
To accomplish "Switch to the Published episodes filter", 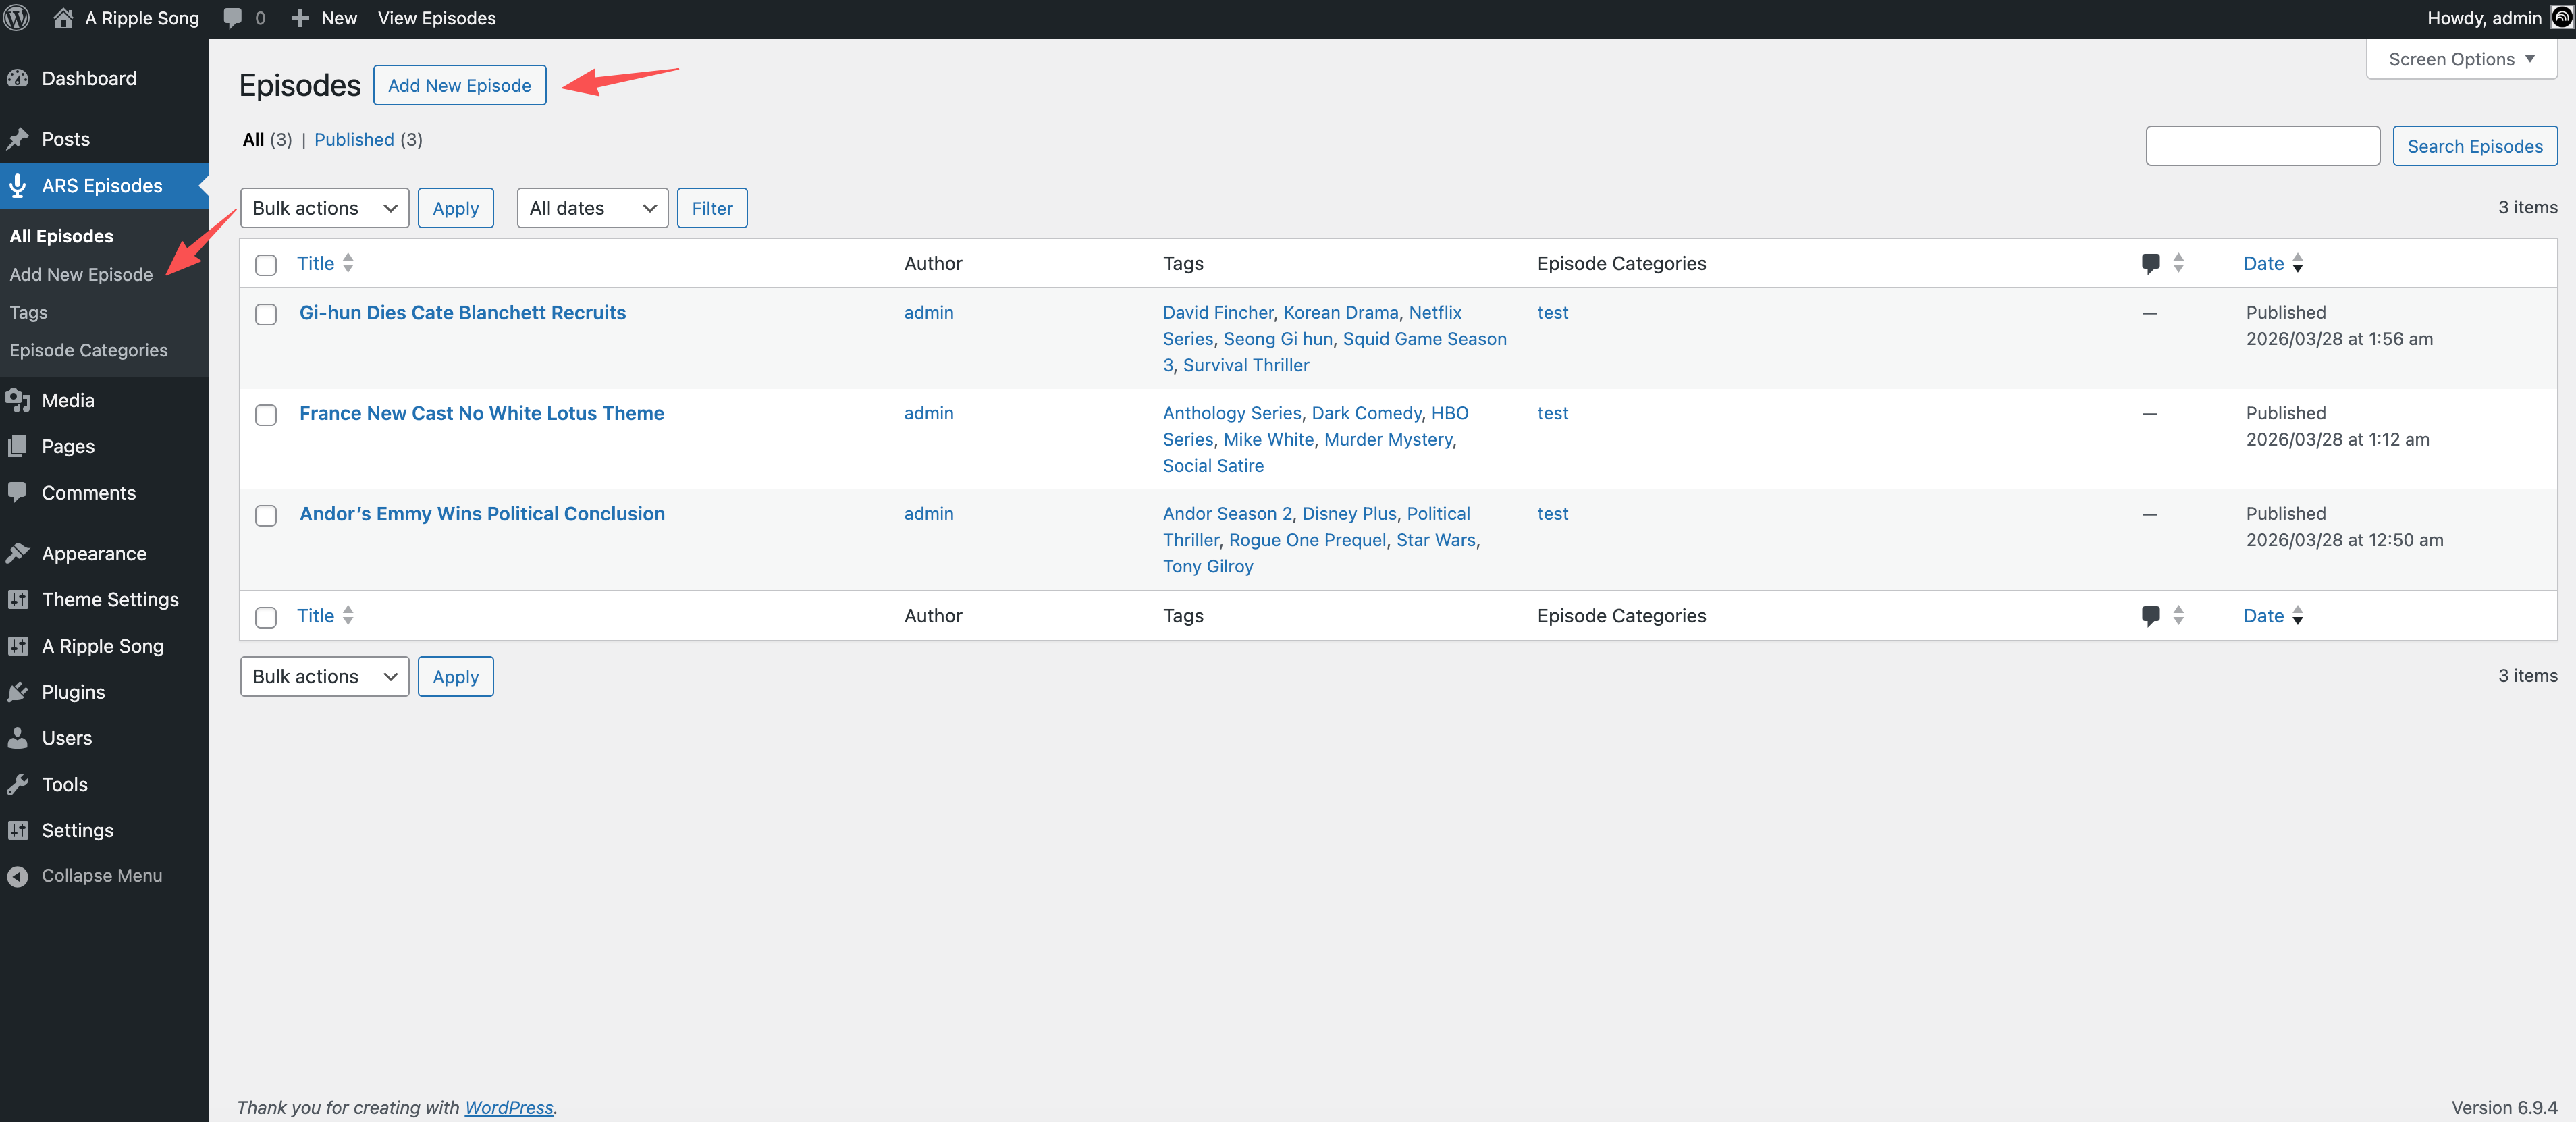I will coord(354,139).
